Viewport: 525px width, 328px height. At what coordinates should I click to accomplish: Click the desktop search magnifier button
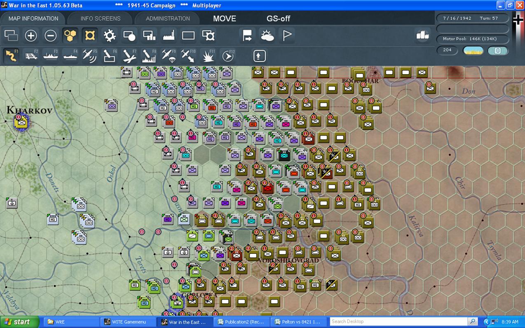click(x=473, y=321)
